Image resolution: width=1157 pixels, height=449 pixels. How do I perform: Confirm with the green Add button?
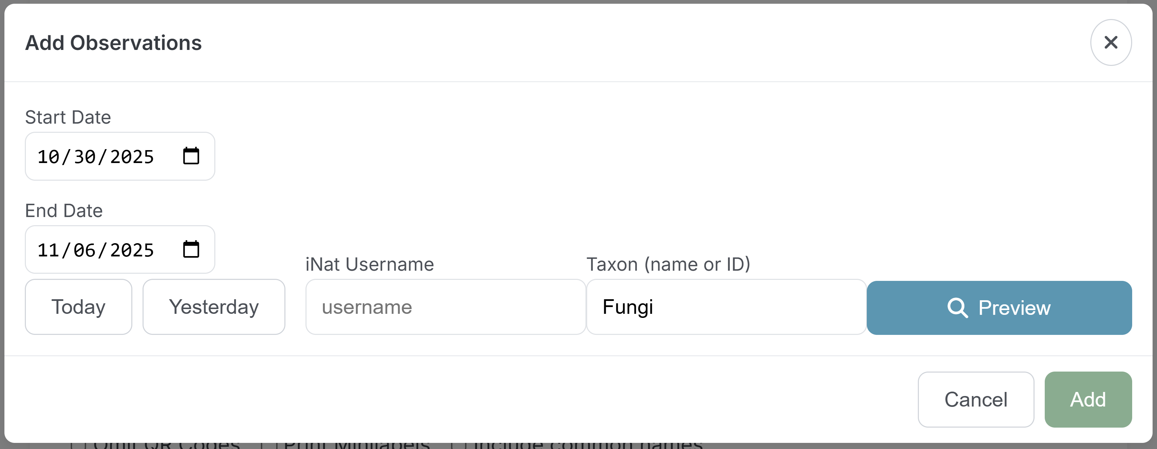click(x=1088, y=399)
